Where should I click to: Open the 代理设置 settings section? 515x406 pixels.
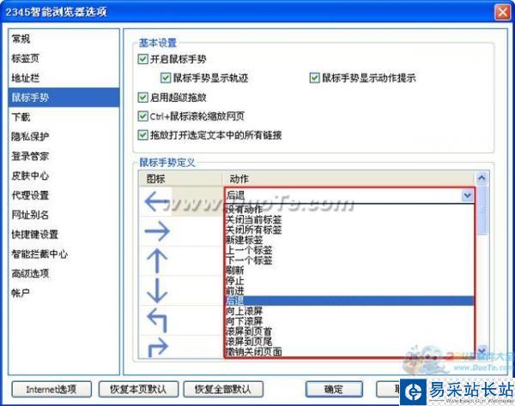click(64, 195)
